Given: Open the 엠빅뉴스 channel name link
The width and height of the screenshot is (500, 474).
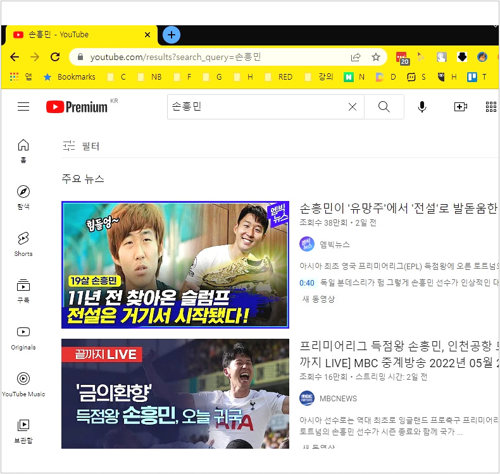Looking at the screenshot, I should (x=335, y=245).
